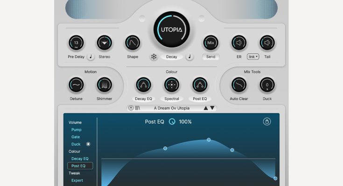Click the lock icon in EQ panel corner
Screen dimensions: 343x186
point(267,122)
